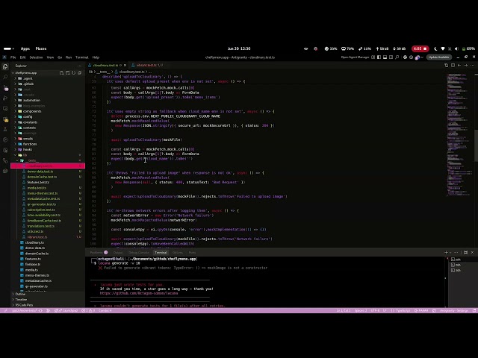
Task: Click Open Agent Manager button
Action: coord(355,57)
